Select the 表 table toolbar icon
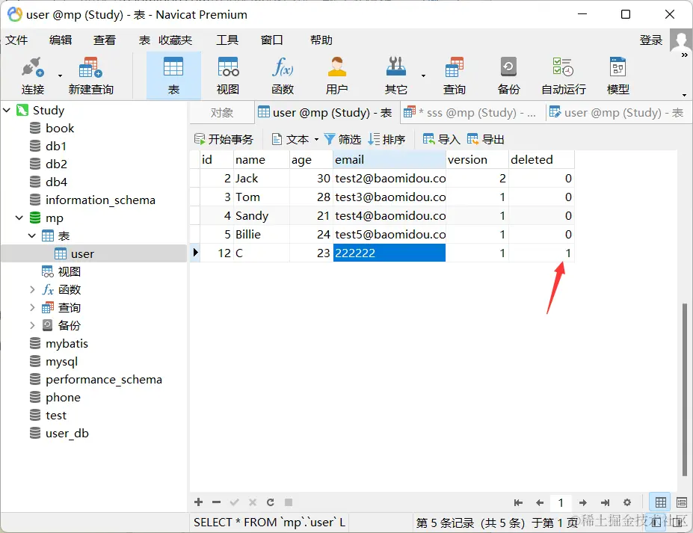 (x=173, y=76)
